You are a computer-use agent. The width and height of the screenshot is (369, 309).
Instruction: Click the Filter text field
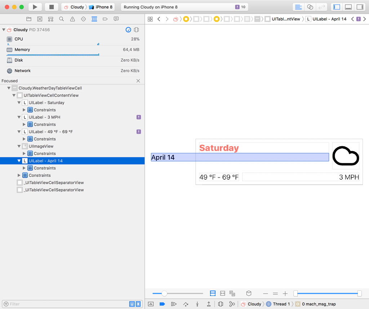pyautogui.click(x=67, y=304)
